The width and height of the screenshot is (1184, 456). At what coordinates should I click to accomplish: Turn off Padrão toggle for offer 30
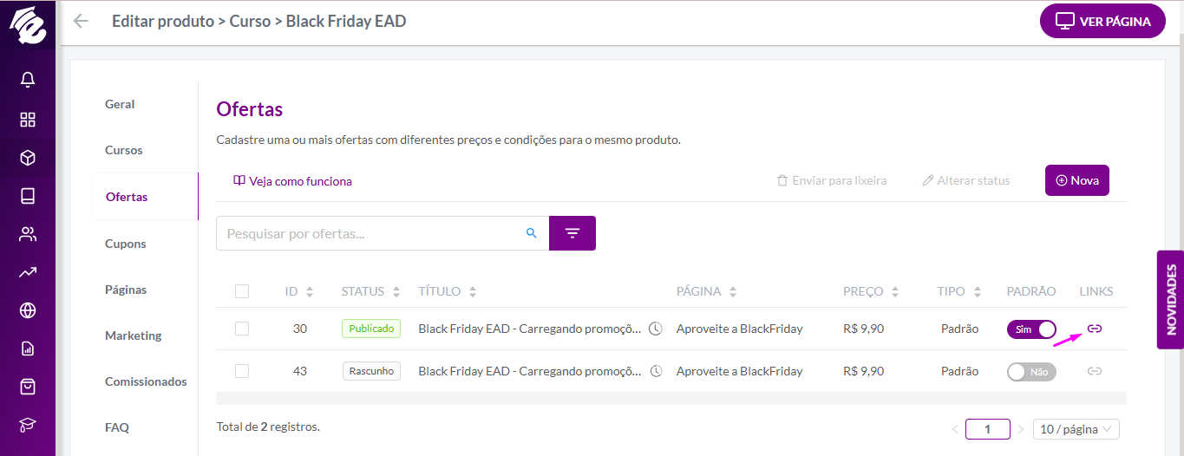click(1031, 329)
